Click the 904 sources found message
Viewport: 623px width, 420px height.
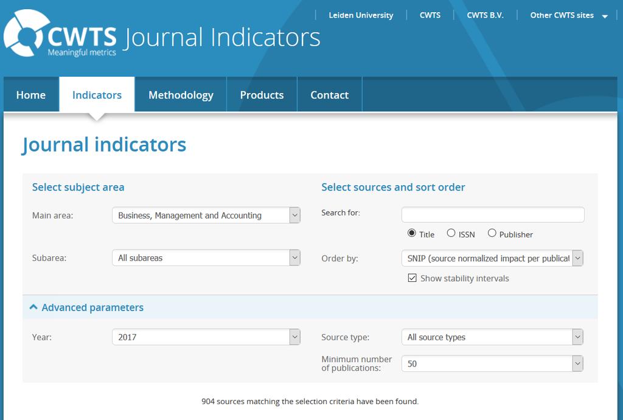click(310, 401)
